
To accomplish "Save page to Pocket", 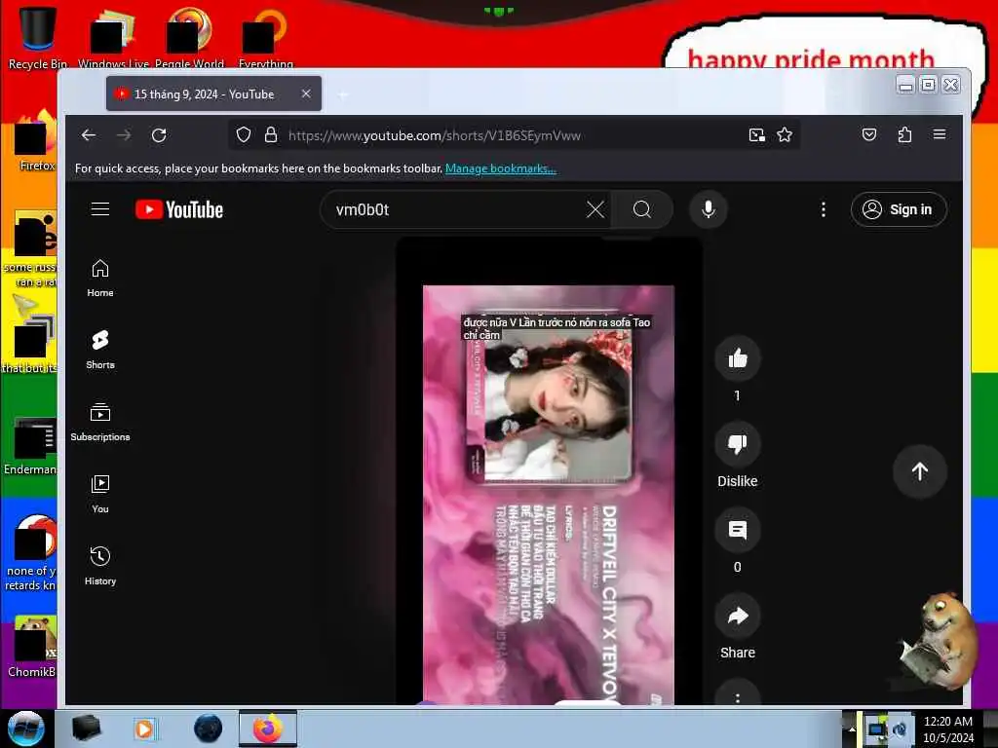I will (x=869, y=134).
